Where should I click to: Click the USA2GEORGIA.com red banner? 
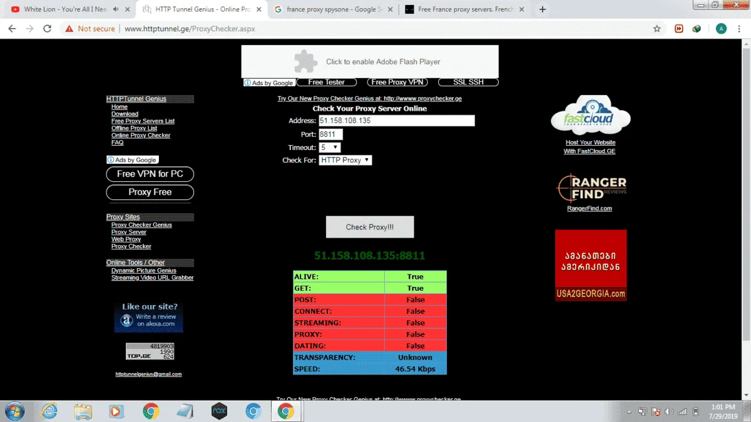coord(591,265)
